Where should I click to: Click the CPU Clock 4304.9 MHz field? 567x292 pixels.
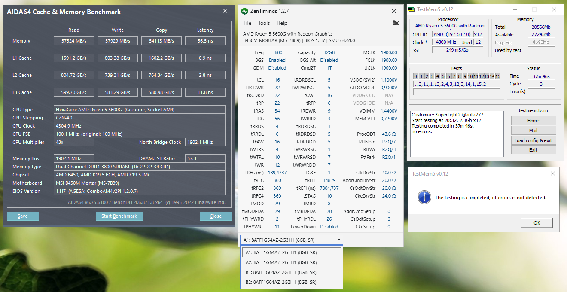pos(140,126)
